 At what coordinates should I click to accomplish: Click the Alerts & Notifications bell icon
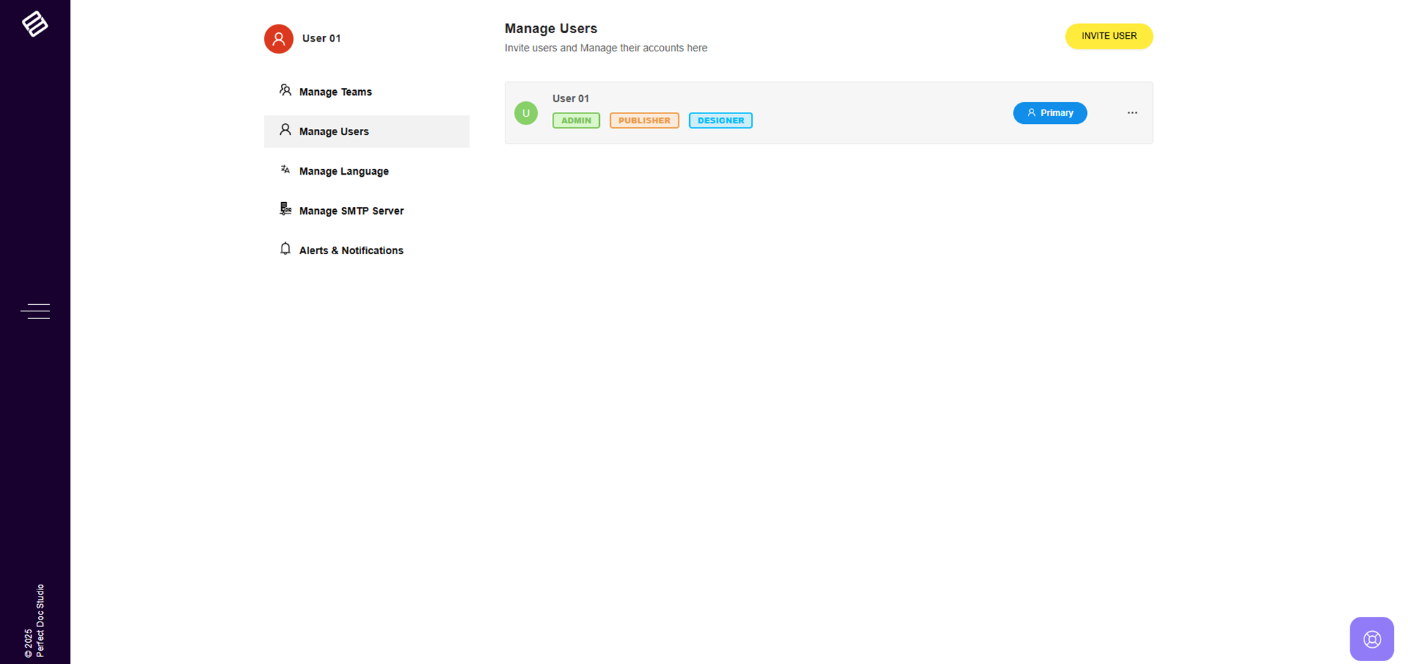coord(285,249)
